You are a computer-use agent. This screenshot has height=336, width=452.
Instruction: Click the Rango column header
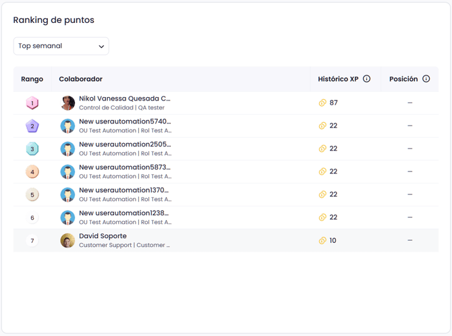pyautogui.click(x=32, y=79)
